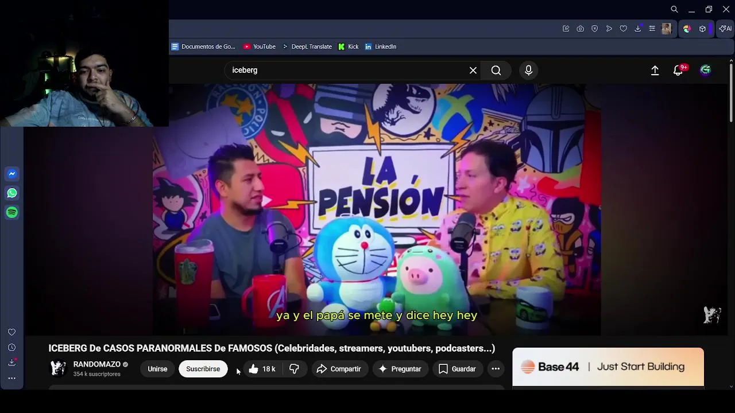735x413 pixels.
Task: Click the Compartir share button
Action: [339, 369]
